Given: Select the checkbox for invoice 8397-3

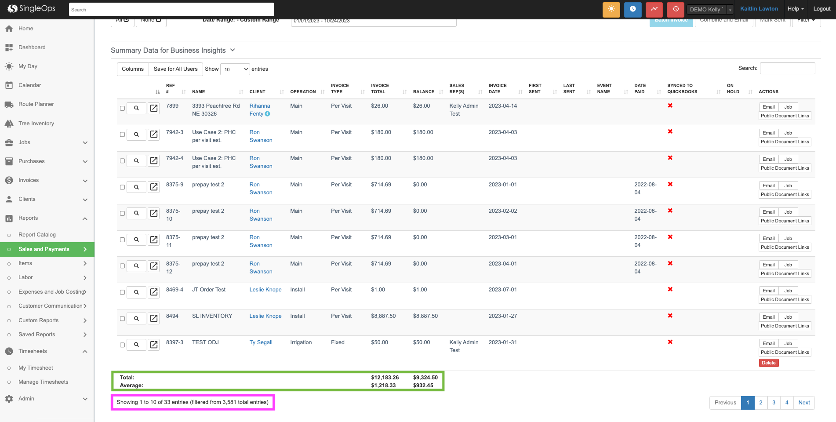Looking at the screenshot, I should point(122,345).
